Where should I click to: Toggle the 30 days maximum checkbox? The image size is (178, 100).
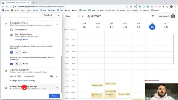point(11,52)
